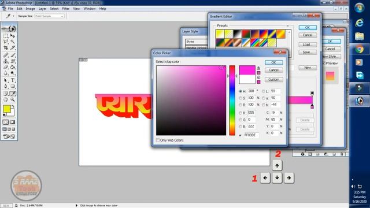This screenshot has width=370, height=208.
Task: Select the Crop tool
Action: pos(6,47)
